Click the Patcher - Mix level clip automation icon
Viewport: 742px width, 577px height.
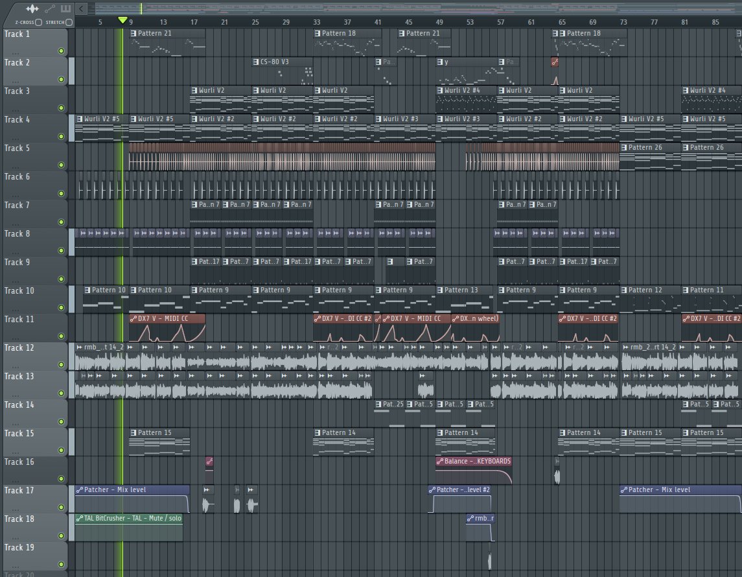[79, 490]
